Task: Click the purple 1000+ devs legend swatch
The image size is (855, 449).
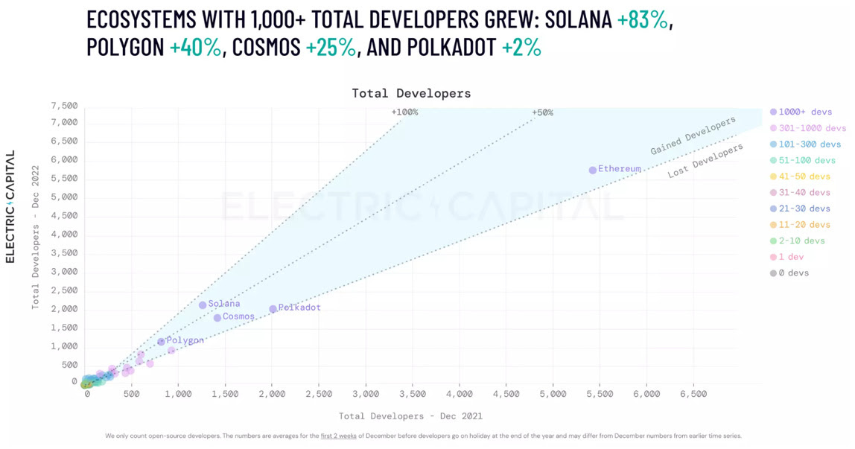Action: [773, 112]
